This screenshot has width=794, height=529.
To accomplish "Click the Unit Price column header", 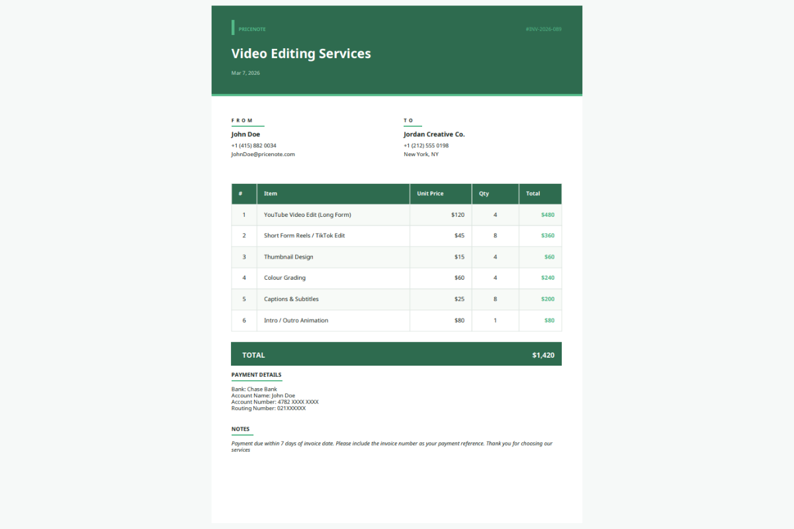I will pyautogui.click(x=430, y=194).
